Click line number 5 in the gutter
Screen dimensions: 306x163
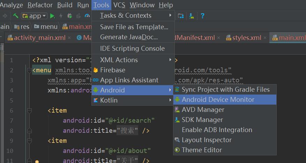pos(11,100)
